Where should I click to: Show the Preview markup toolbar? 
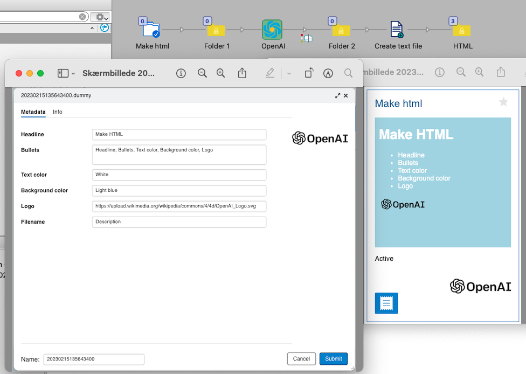click(328, 73)
